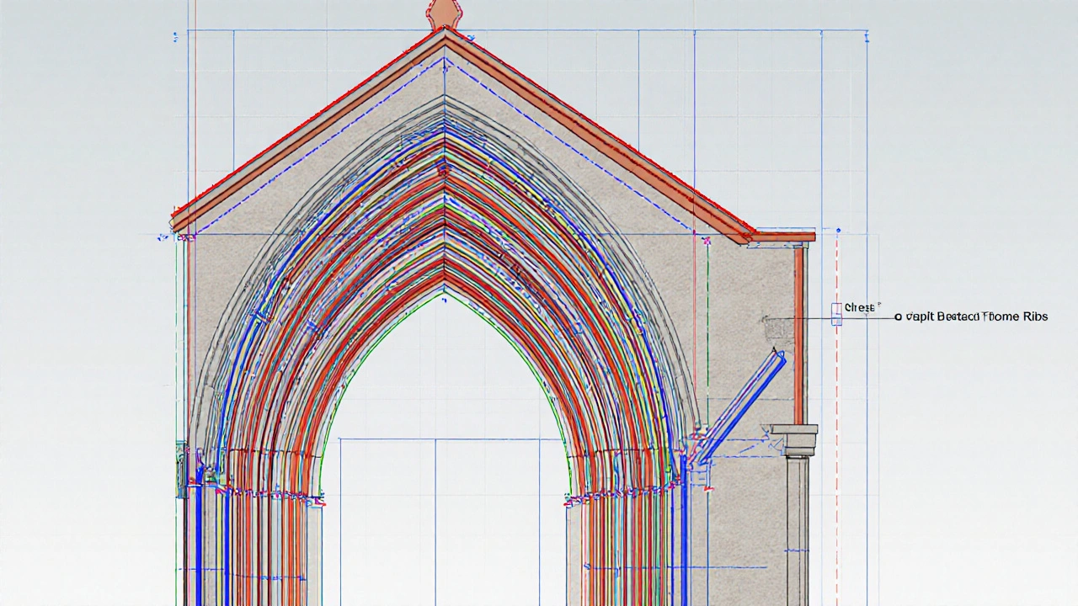Click the red vertical downpipe on right wall

(799, 337)
